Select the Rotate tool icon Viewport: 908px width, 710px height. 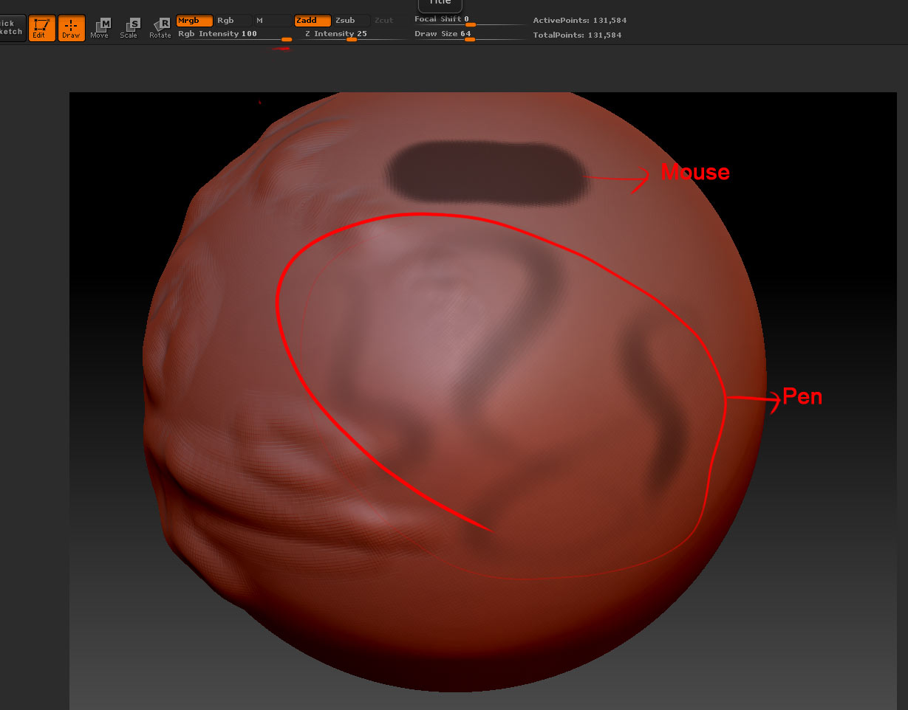pyautogui.click(x=160, y=28)
